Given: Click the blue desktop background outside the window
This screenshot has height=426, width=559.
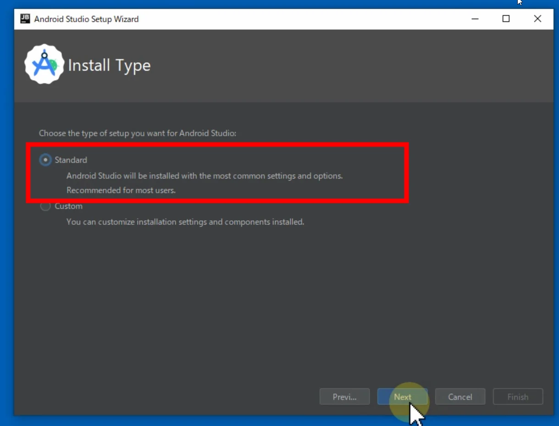Looking at the screenshot, I should (6, 229).
